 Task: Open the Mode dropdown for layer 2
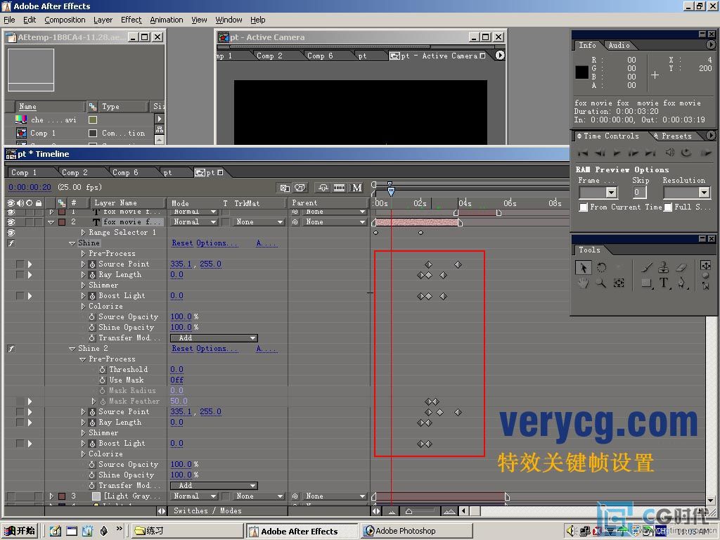coord(194,222)
